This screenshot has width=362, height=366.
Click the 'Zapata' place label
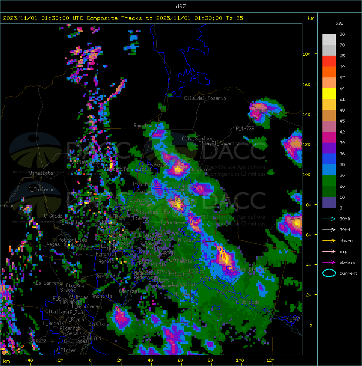[97, 324]
